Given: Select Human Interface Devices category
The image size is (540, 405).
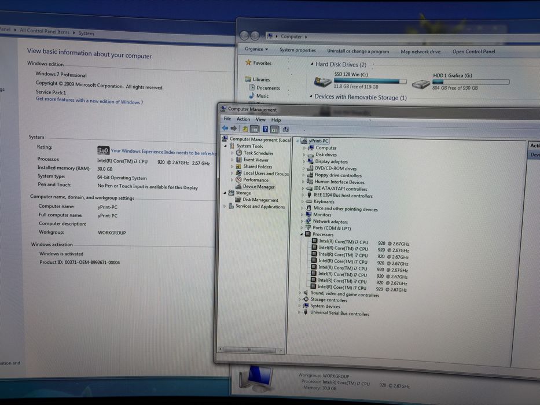Looking at the screenshot, I should tap(339, 182).
